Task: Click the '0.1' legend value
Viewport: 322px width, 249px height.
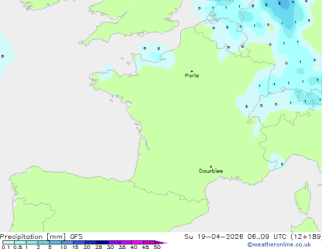Action: point(6,247)
